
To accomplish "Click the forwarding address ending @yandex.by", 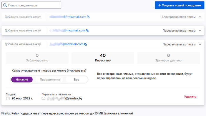I will (64, 98).
